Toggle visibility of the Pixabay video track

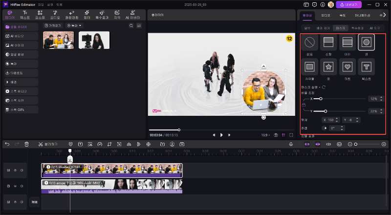click(15, 170)
